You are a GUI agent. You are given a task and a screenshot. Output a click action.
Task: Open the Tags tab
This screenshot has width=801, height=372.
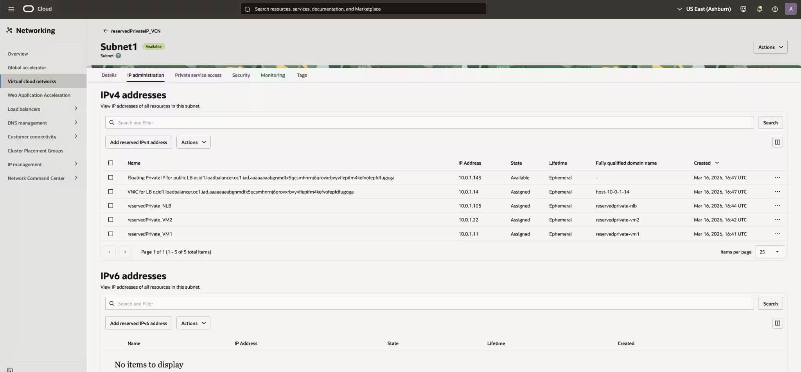pos(302,75)
